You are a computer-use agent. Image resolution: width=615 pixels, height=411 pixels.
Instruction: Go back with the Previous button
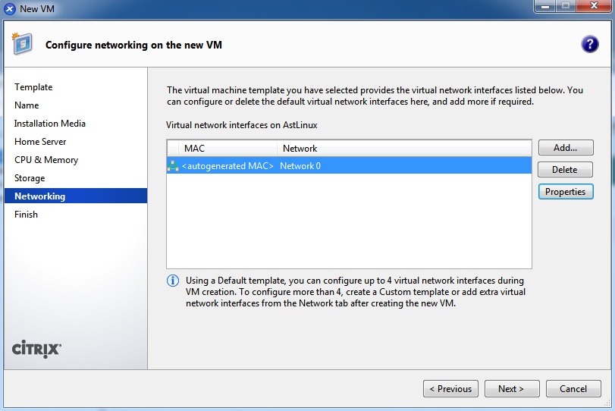[x=450, y=389]
